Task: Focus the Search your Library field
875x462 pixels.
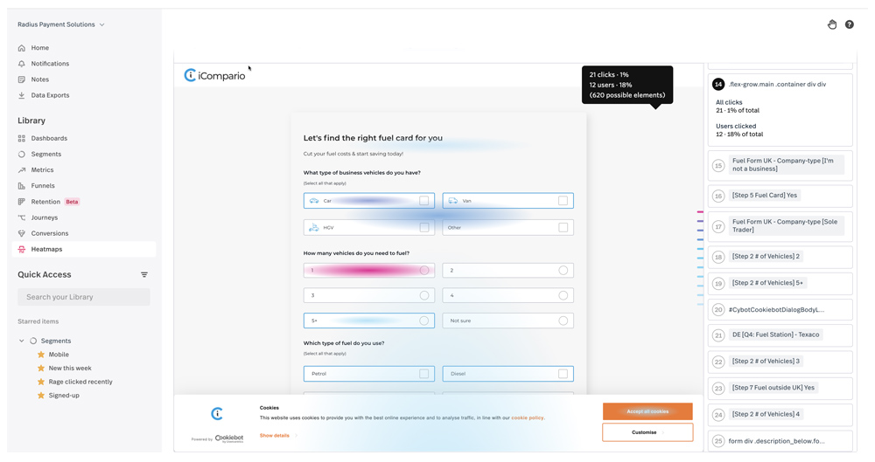Action: [x=84, y=297]
